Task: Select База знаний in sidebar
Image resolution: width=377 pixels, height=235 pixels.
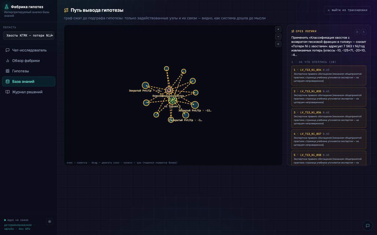Action: pyautogui.click(x=29, y=81)
